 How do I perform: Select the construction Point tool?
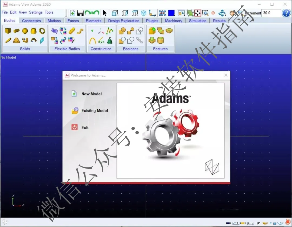[92, 31]
